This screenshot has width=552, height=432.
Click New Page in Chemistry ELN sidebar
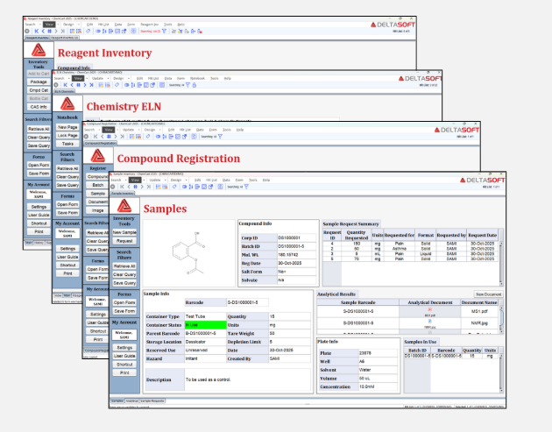[x=67, y=127]
